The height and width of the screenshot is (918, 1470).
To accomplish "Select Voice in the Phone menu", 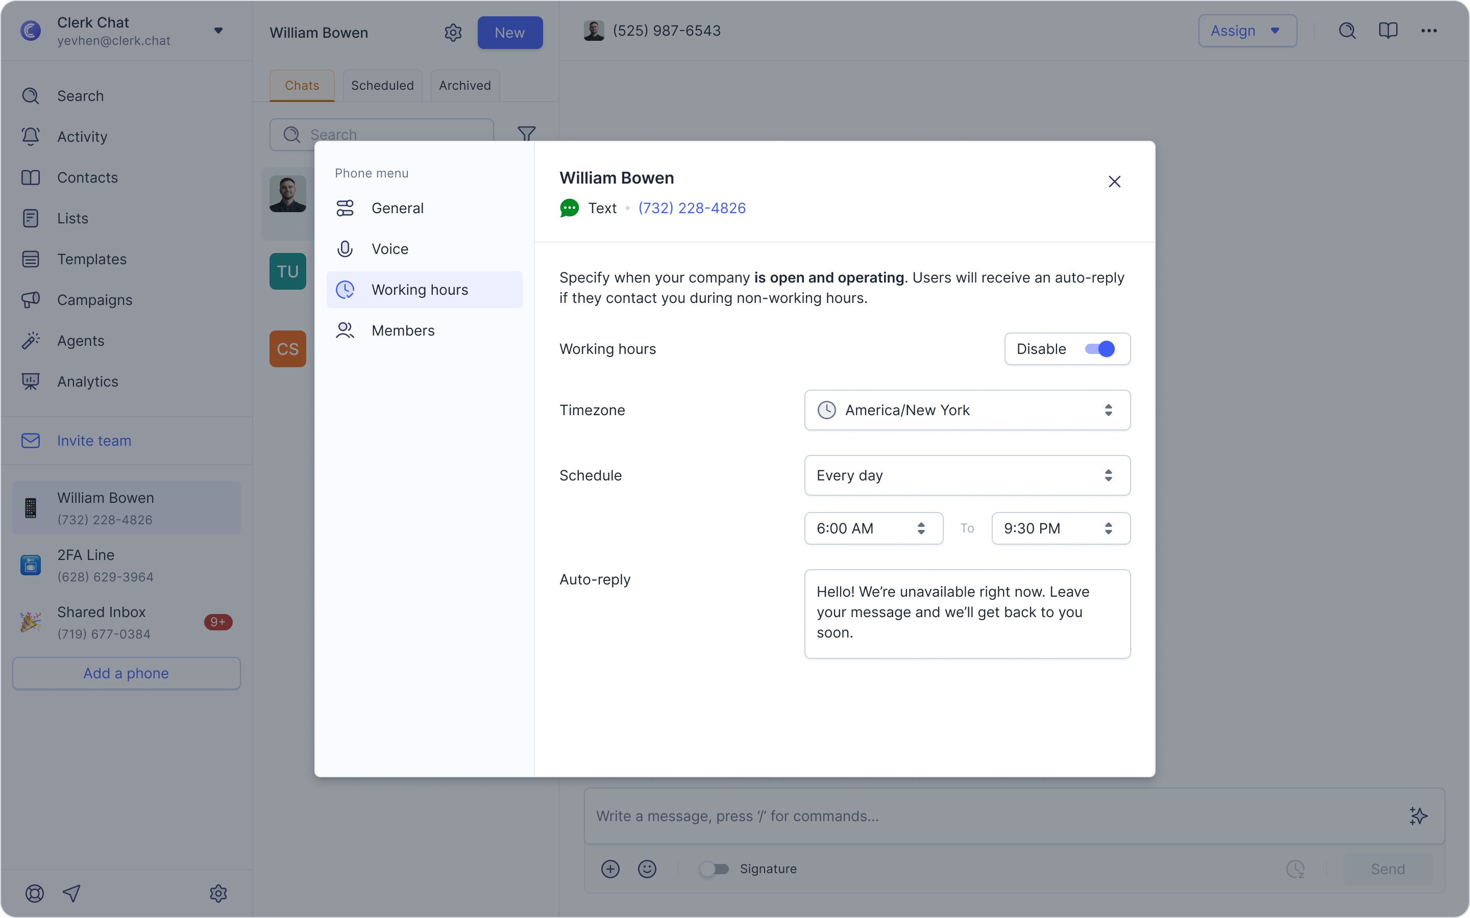I will coord(424,249).
